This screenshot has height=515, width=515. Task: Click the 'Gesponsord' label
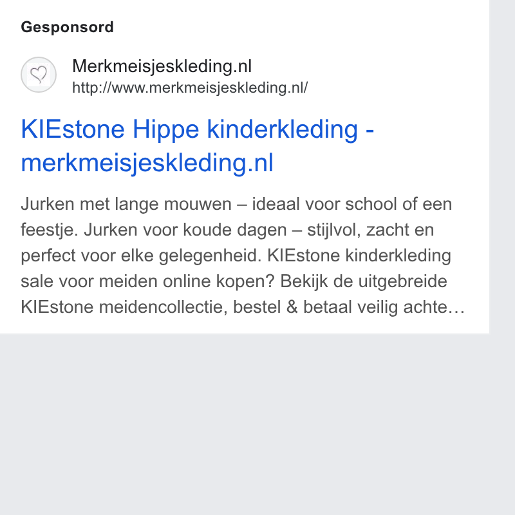coord(68,27)
